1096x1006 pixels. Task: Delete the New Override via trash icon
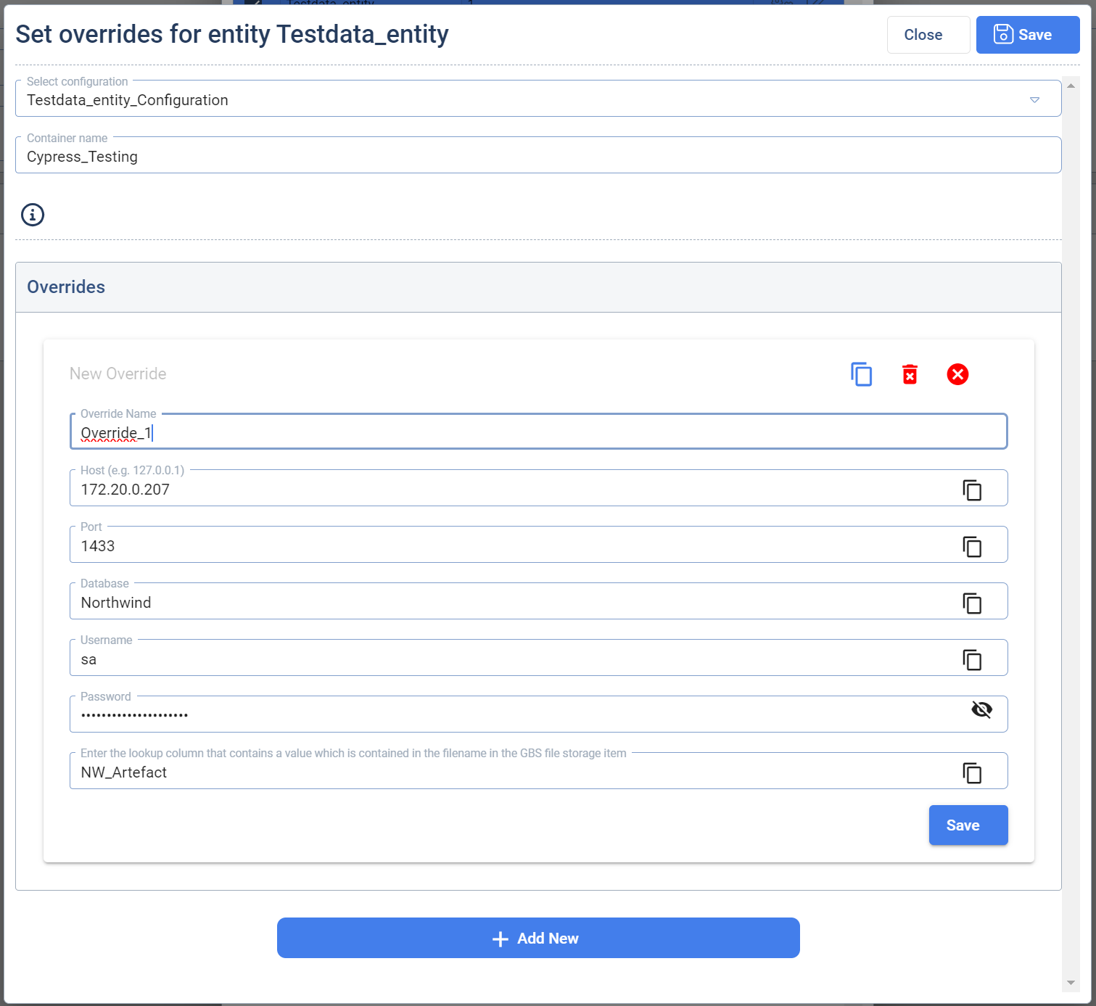point(910,374)
